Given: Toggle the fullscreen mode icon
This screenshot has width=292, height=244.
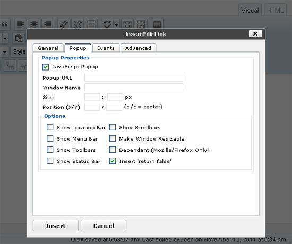Looking at the screenshot, I should 127,24.
